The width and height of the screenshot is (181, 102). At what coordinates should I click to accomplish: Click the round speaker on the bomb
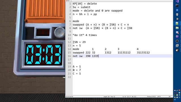point(60,33)
